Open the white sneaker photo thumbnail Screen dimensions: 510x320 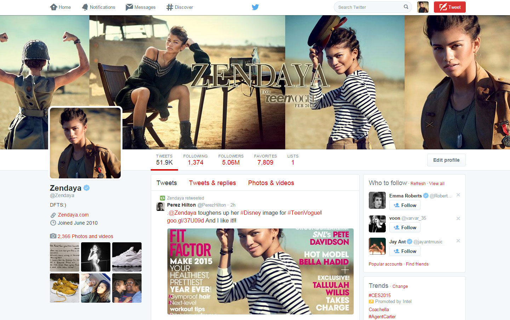coord(127,257)
